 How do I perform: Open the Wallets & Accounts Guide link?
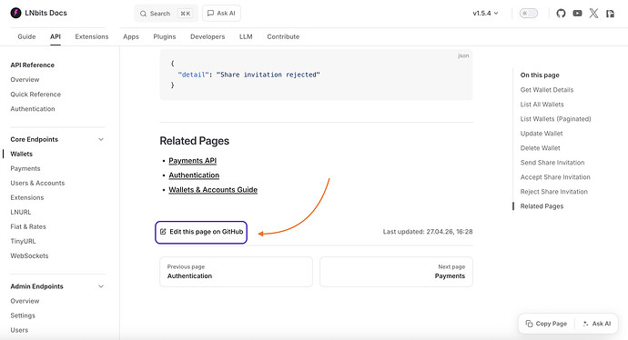(213, 190)
